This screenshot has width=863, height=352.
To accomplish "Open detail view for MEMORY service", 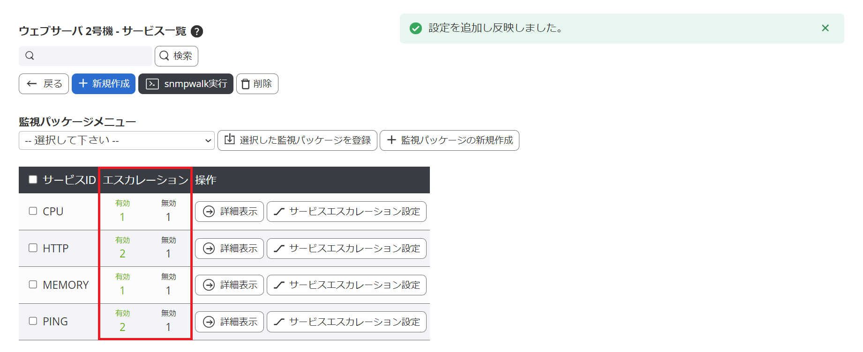I will click(x=229, y=285).
